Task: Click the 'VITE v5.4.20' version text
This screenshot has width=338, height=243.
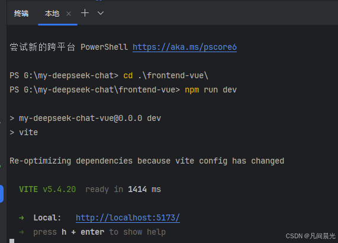Action: (47, 190)
